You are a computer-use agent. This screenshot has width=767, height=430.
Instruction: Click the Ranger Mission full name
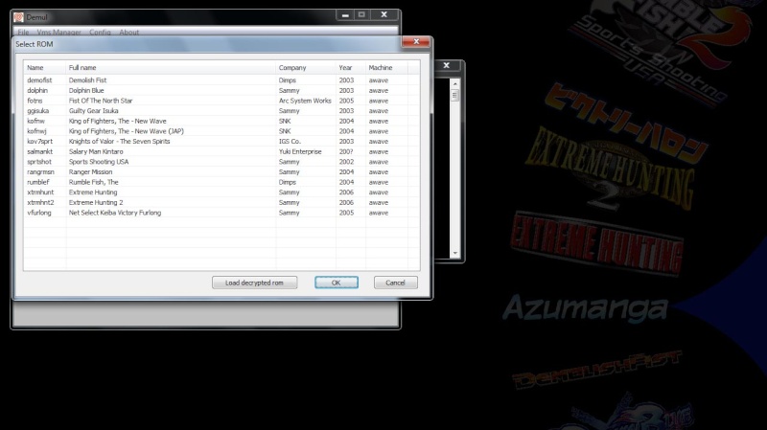coord(90,172)
